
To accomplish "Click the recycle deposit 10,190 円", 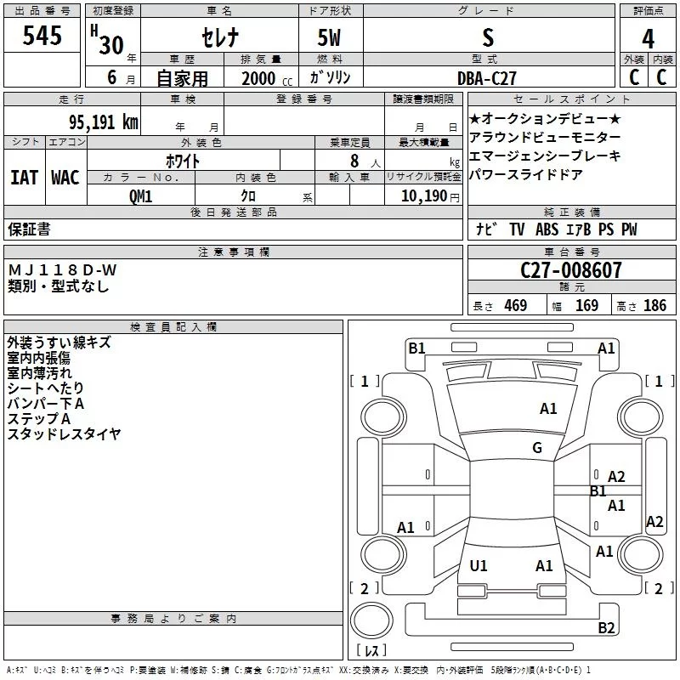I will pyautogui.click(x=430, y=196).
